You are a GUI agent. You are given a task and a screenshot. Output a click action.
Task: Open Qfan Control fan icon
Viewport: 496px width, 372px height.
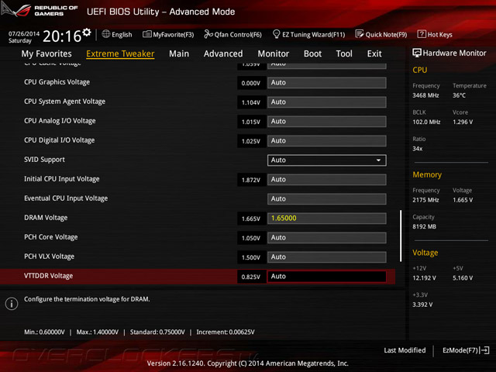click(x=208, y=34)
